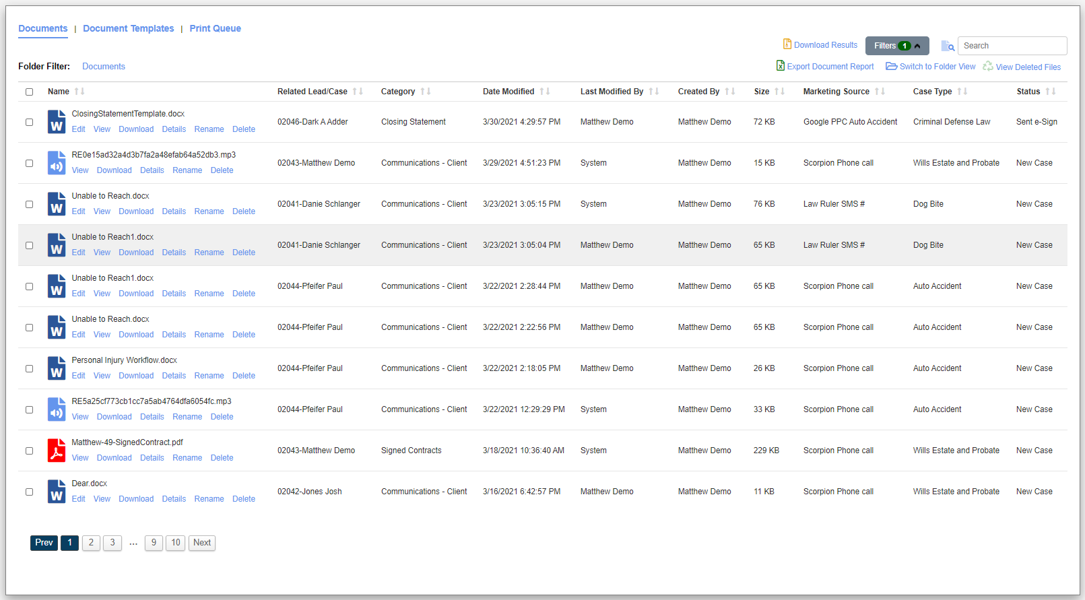Expand the Filters dropdown

point(897,46)
